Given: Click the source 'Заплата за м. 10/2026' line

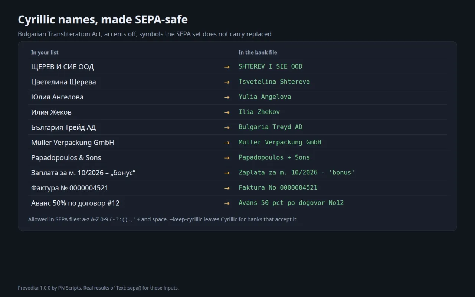Looking at the screenshot, I should [83, 173].
